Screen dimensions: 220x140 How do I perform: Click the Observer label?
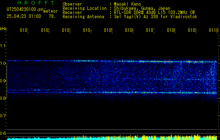[x=72, y=4]
